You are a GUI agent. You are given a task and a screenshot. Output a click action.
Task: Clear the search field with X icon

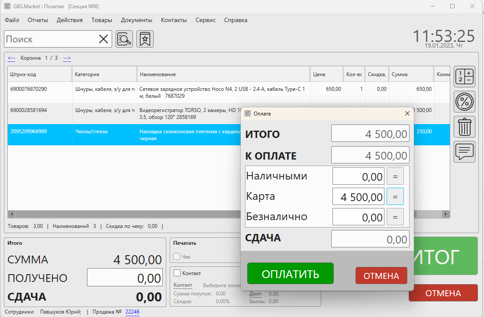[103, 39]
